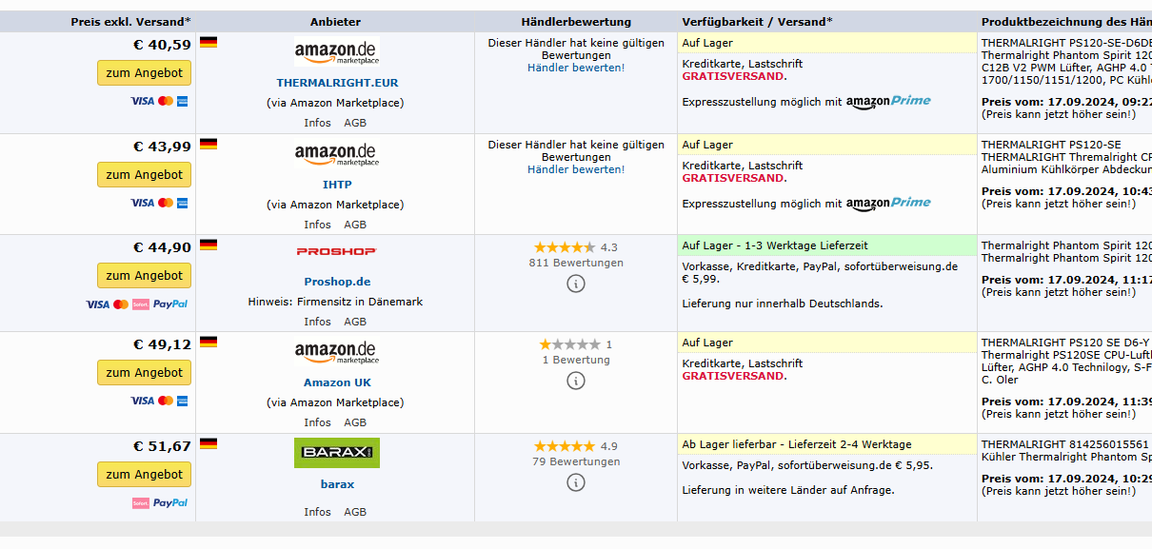Click 'zum Angebot' for the € 40,59 offer
This screenshot has height=549, width=1152.
[x=144, y=73]
